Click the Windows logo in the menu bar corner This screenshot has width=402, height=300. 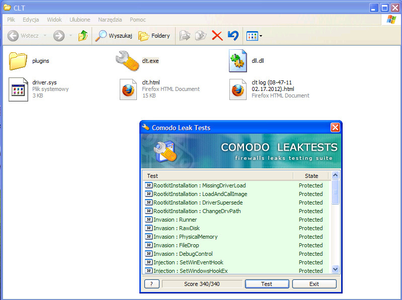(x=391, y=20)
